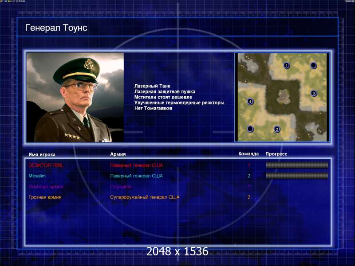Image resolution: width=355 pixels, height=266 pixels.
Task: Click the 'Команда' column header
Action: [x=248, y=154]
